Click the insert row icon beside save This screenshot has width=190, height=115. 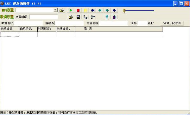(85, 17)
